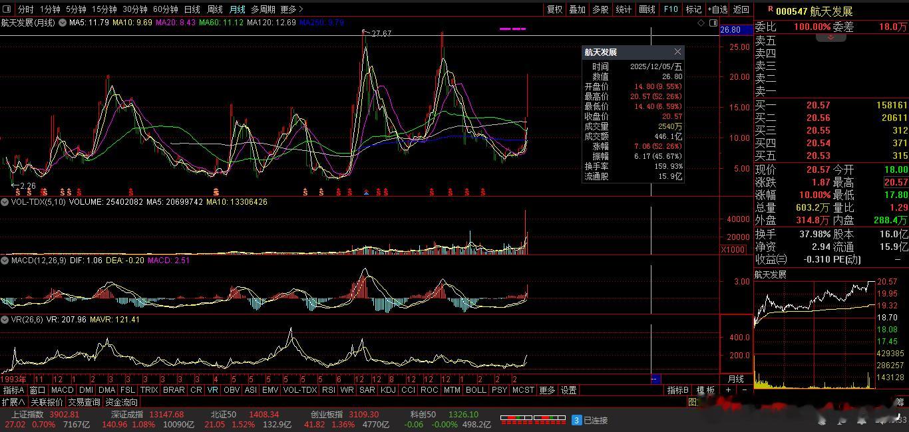Click the panel layout icon at top-left

pyautogui.click(x=7, y=9)
